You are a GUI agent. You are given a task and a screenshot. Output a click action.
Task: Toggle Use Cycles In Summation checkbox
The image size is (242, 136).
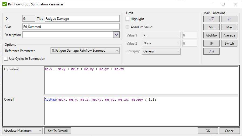click(6, 59)
